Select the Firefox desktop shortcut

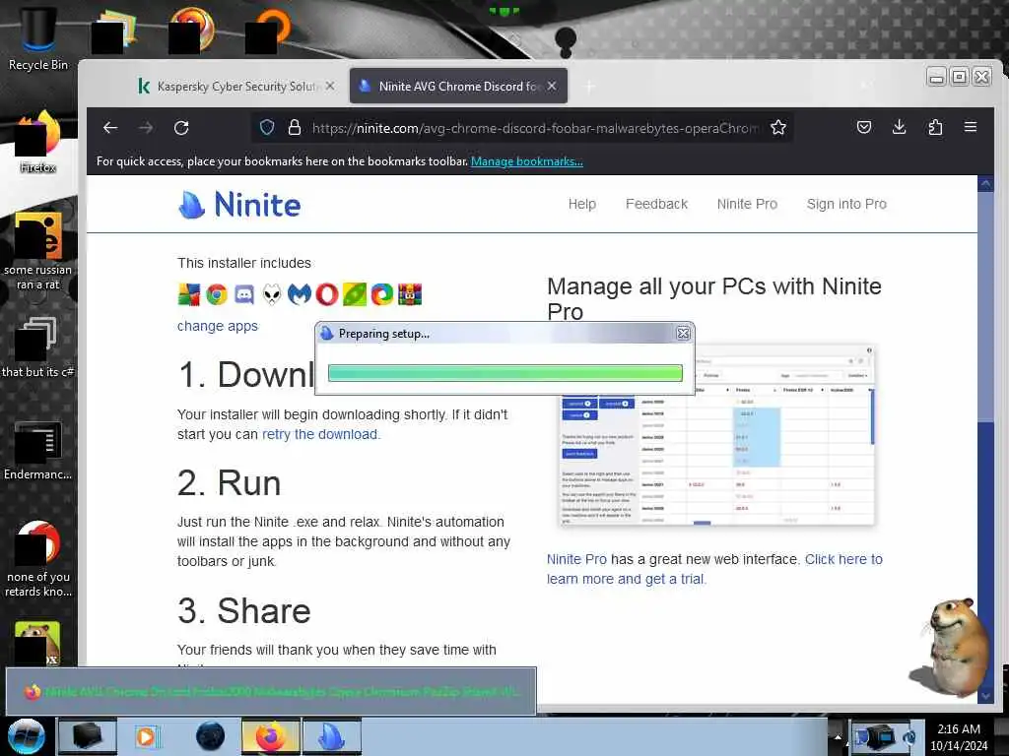[38, 142]
